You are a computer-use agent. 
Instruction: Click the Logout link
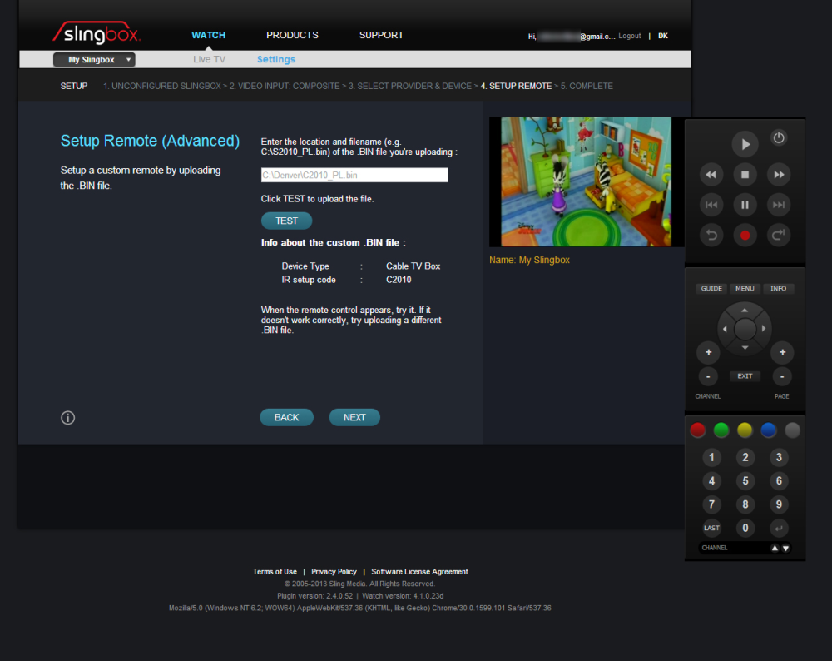[629, 36]
